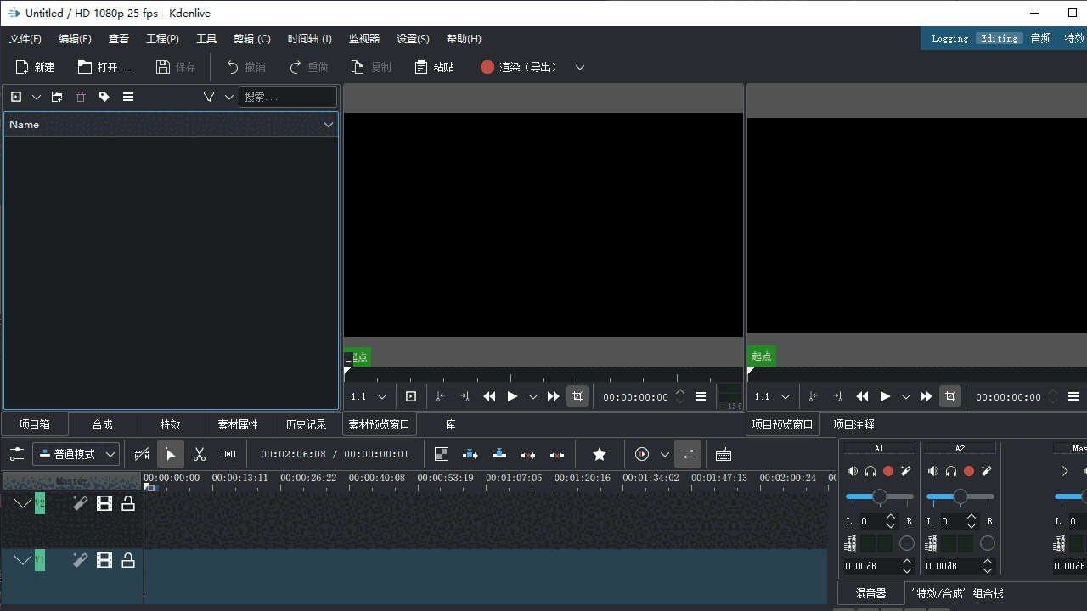The width and height of the screenshot is (1087, 611).
Task: Mute audio track A1 in the mixer
Action: coord(852,471)
